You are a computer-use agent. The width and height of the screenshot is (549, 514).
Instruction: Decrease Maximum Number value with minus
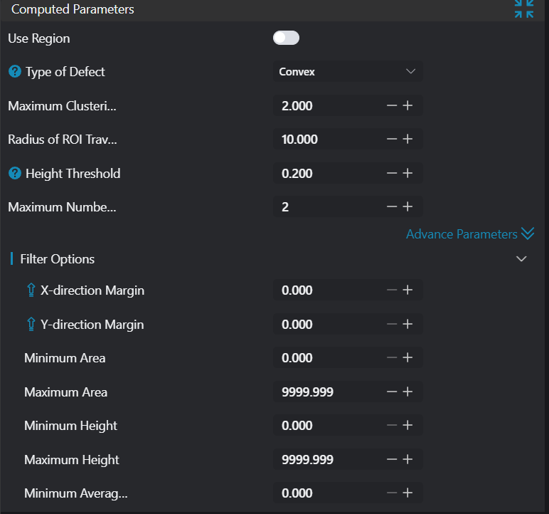click(x=392, y=207)
